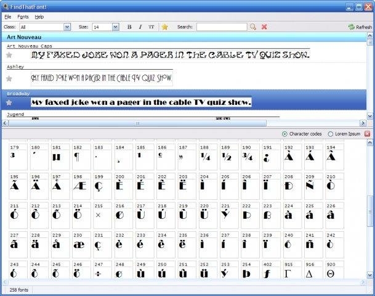Click character grid scroll down arrow
The width and height of the screenshot is (375, 296).
tap(369, 274)
